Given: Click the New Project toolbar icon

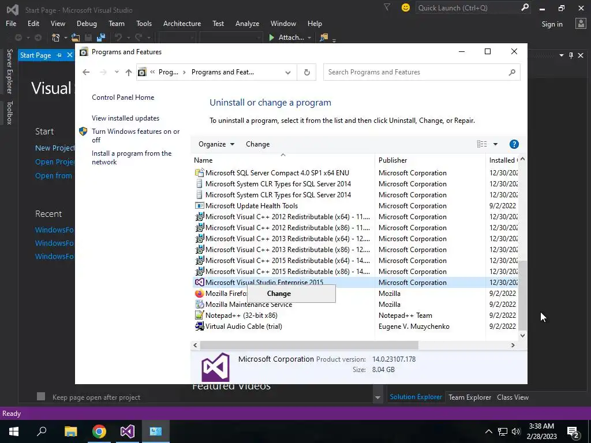Looking at the screenshot, I should click(x=56, y=37).
